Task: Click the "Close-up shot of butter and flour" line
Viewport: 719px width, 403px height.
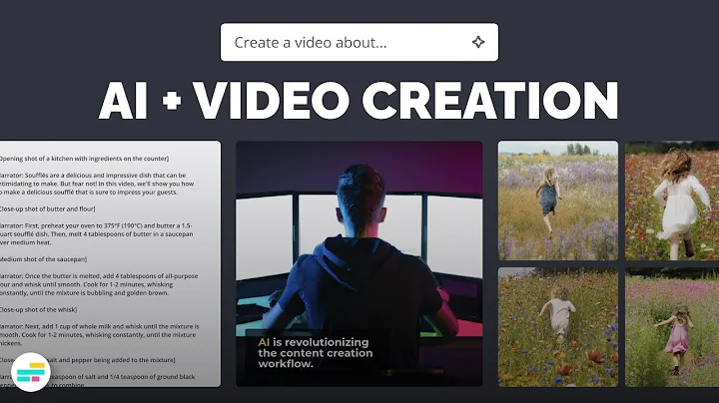Action: pos(47,208)
